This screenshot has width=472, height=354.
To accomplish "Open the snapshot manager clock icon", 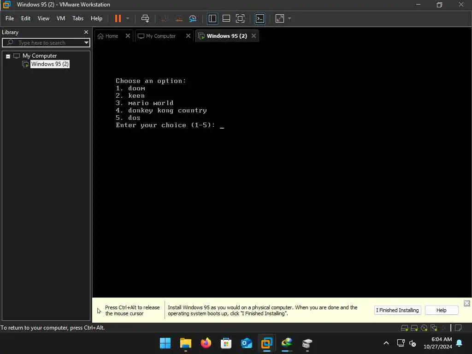I will tap(193, 18).
